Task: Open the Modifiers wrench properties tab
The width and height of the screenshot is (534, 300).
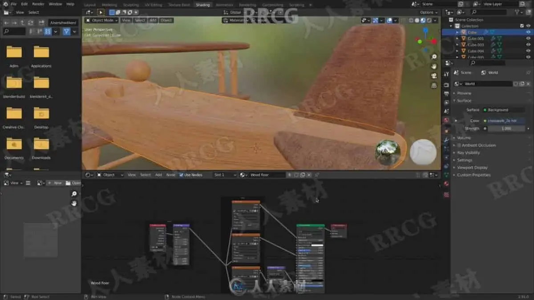Action: 446,140
